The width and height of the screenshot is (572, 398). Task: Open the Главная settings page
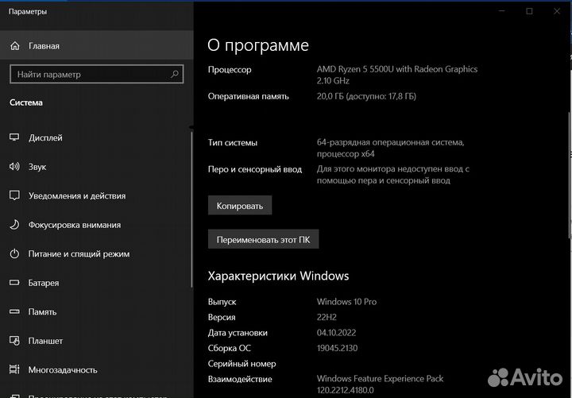click(x=97, y=46)
